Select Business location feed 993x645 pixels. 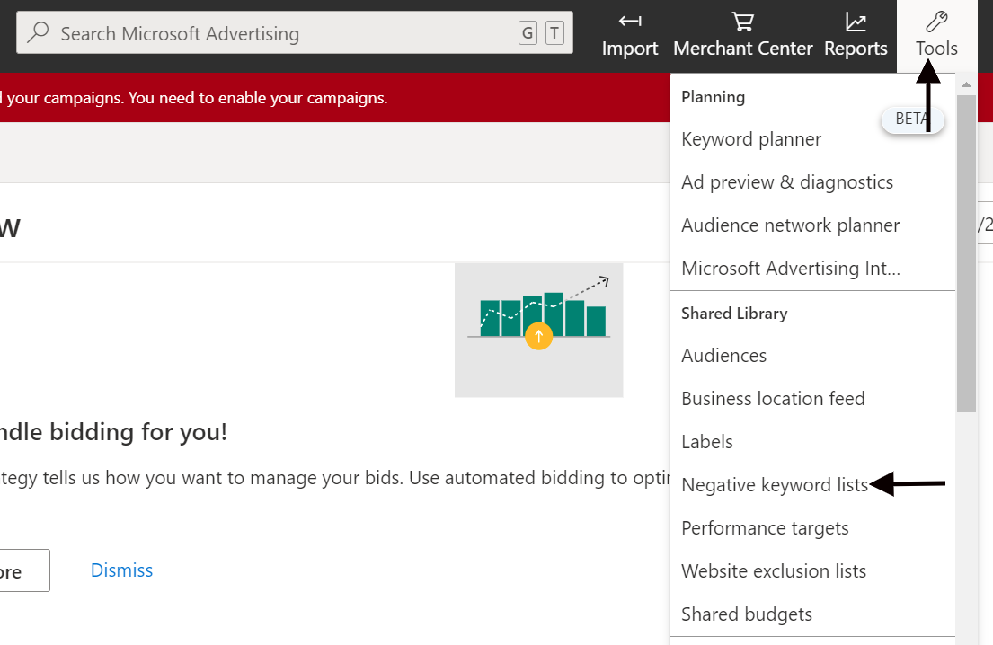point(773,399)
